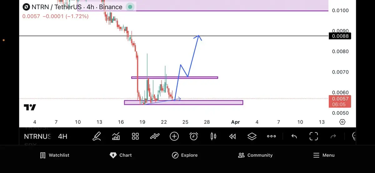Tap the bar replay rewind icon
Screen dimensions: 375x173
click(232, 136)
